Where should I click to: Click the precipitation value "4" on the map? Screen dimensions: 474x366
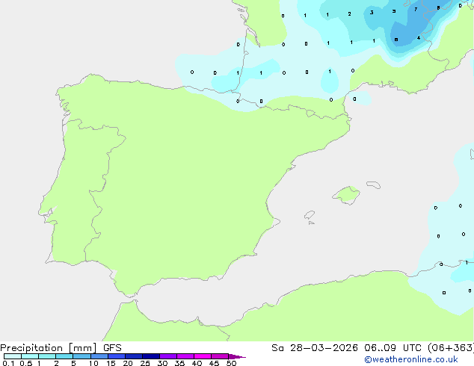(x=419, y=38)
